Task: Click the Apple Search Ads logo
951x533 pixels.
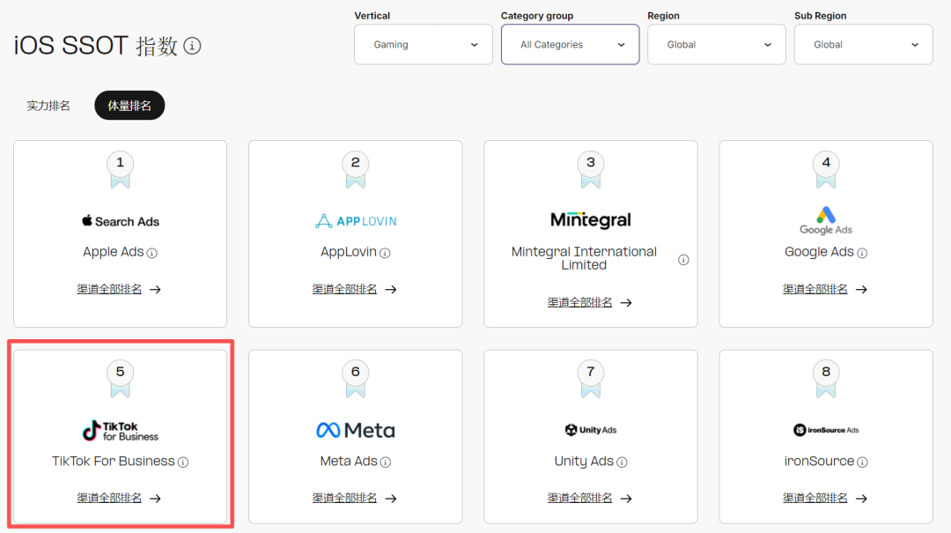Action: tap(120, 221)
